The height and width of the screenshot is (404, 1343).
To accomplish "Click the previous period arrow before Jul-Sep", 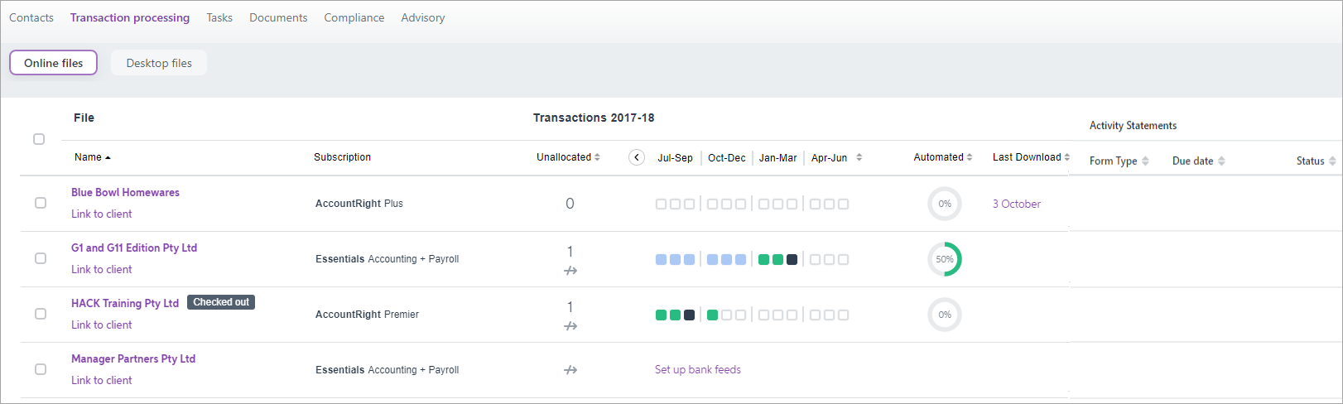I will 636,157.
